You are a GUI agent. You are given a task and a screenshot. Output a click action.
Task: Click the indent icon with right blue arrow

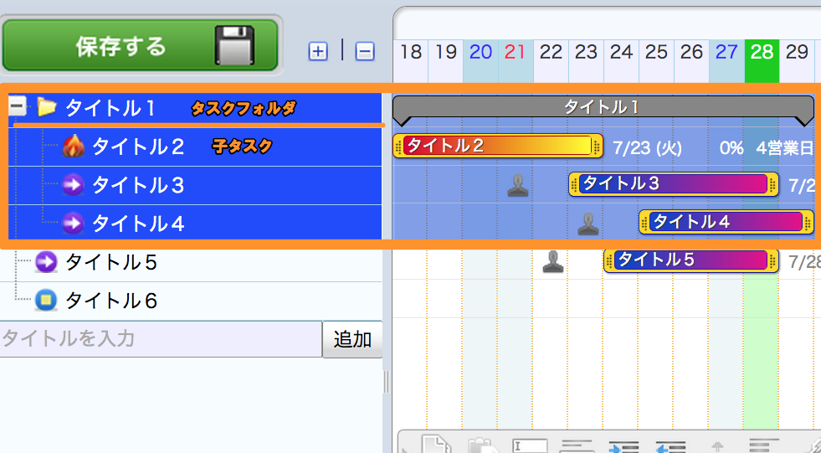(623, 446)
